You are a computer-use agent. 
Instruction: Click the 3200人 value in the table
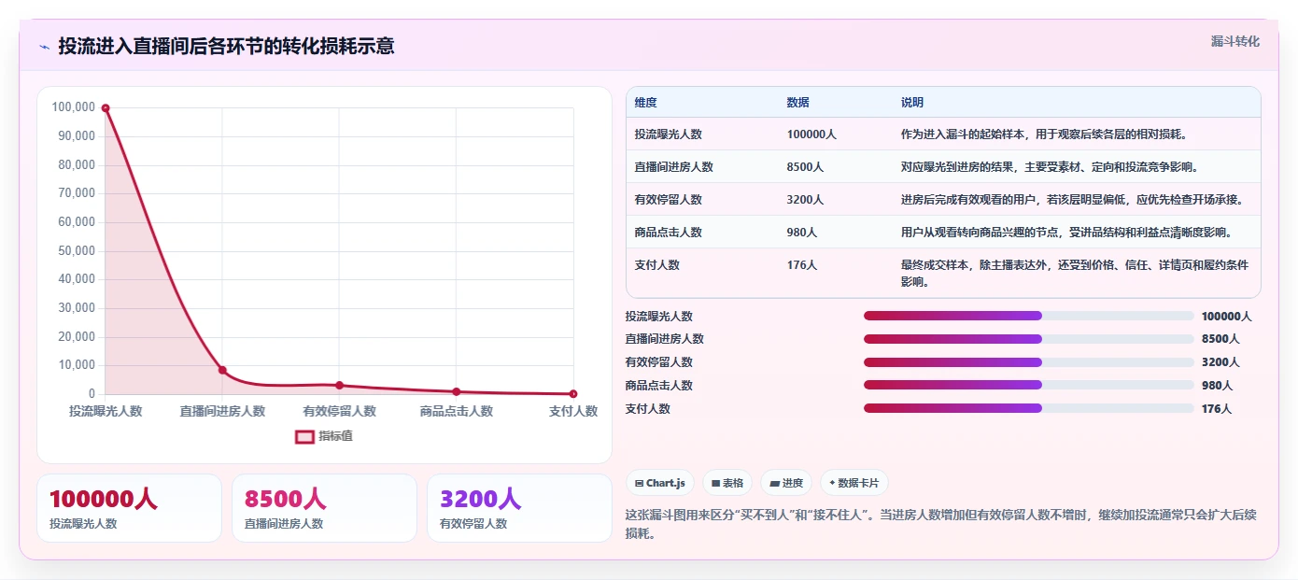(x=805, y=200)
